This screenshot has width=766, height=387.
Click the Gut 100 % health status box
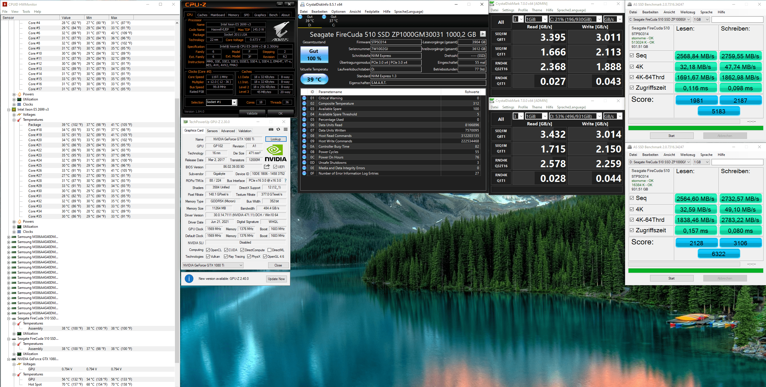[314, 55]
